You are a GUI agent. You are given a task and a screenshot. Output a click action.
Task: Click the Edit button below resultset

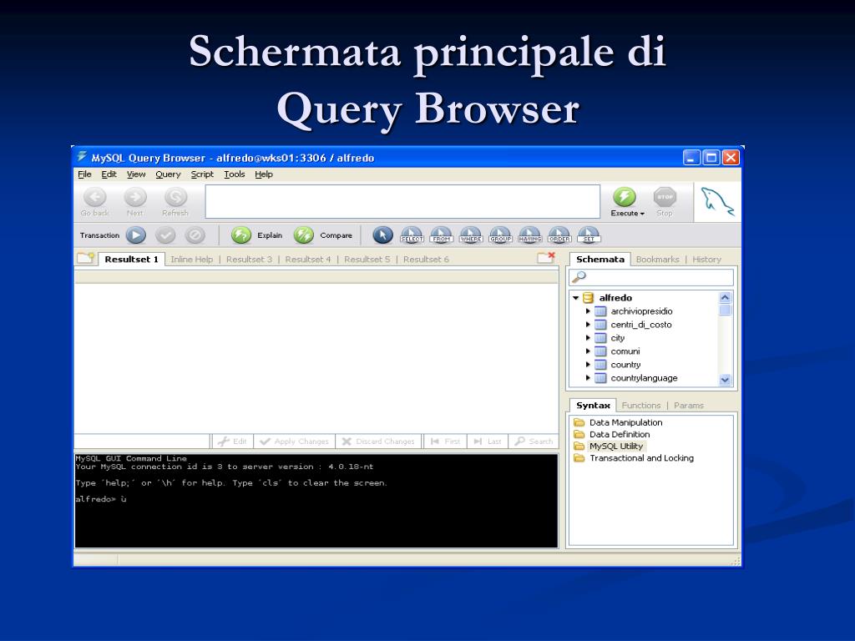pyautogui.click(x=232, y=442)
